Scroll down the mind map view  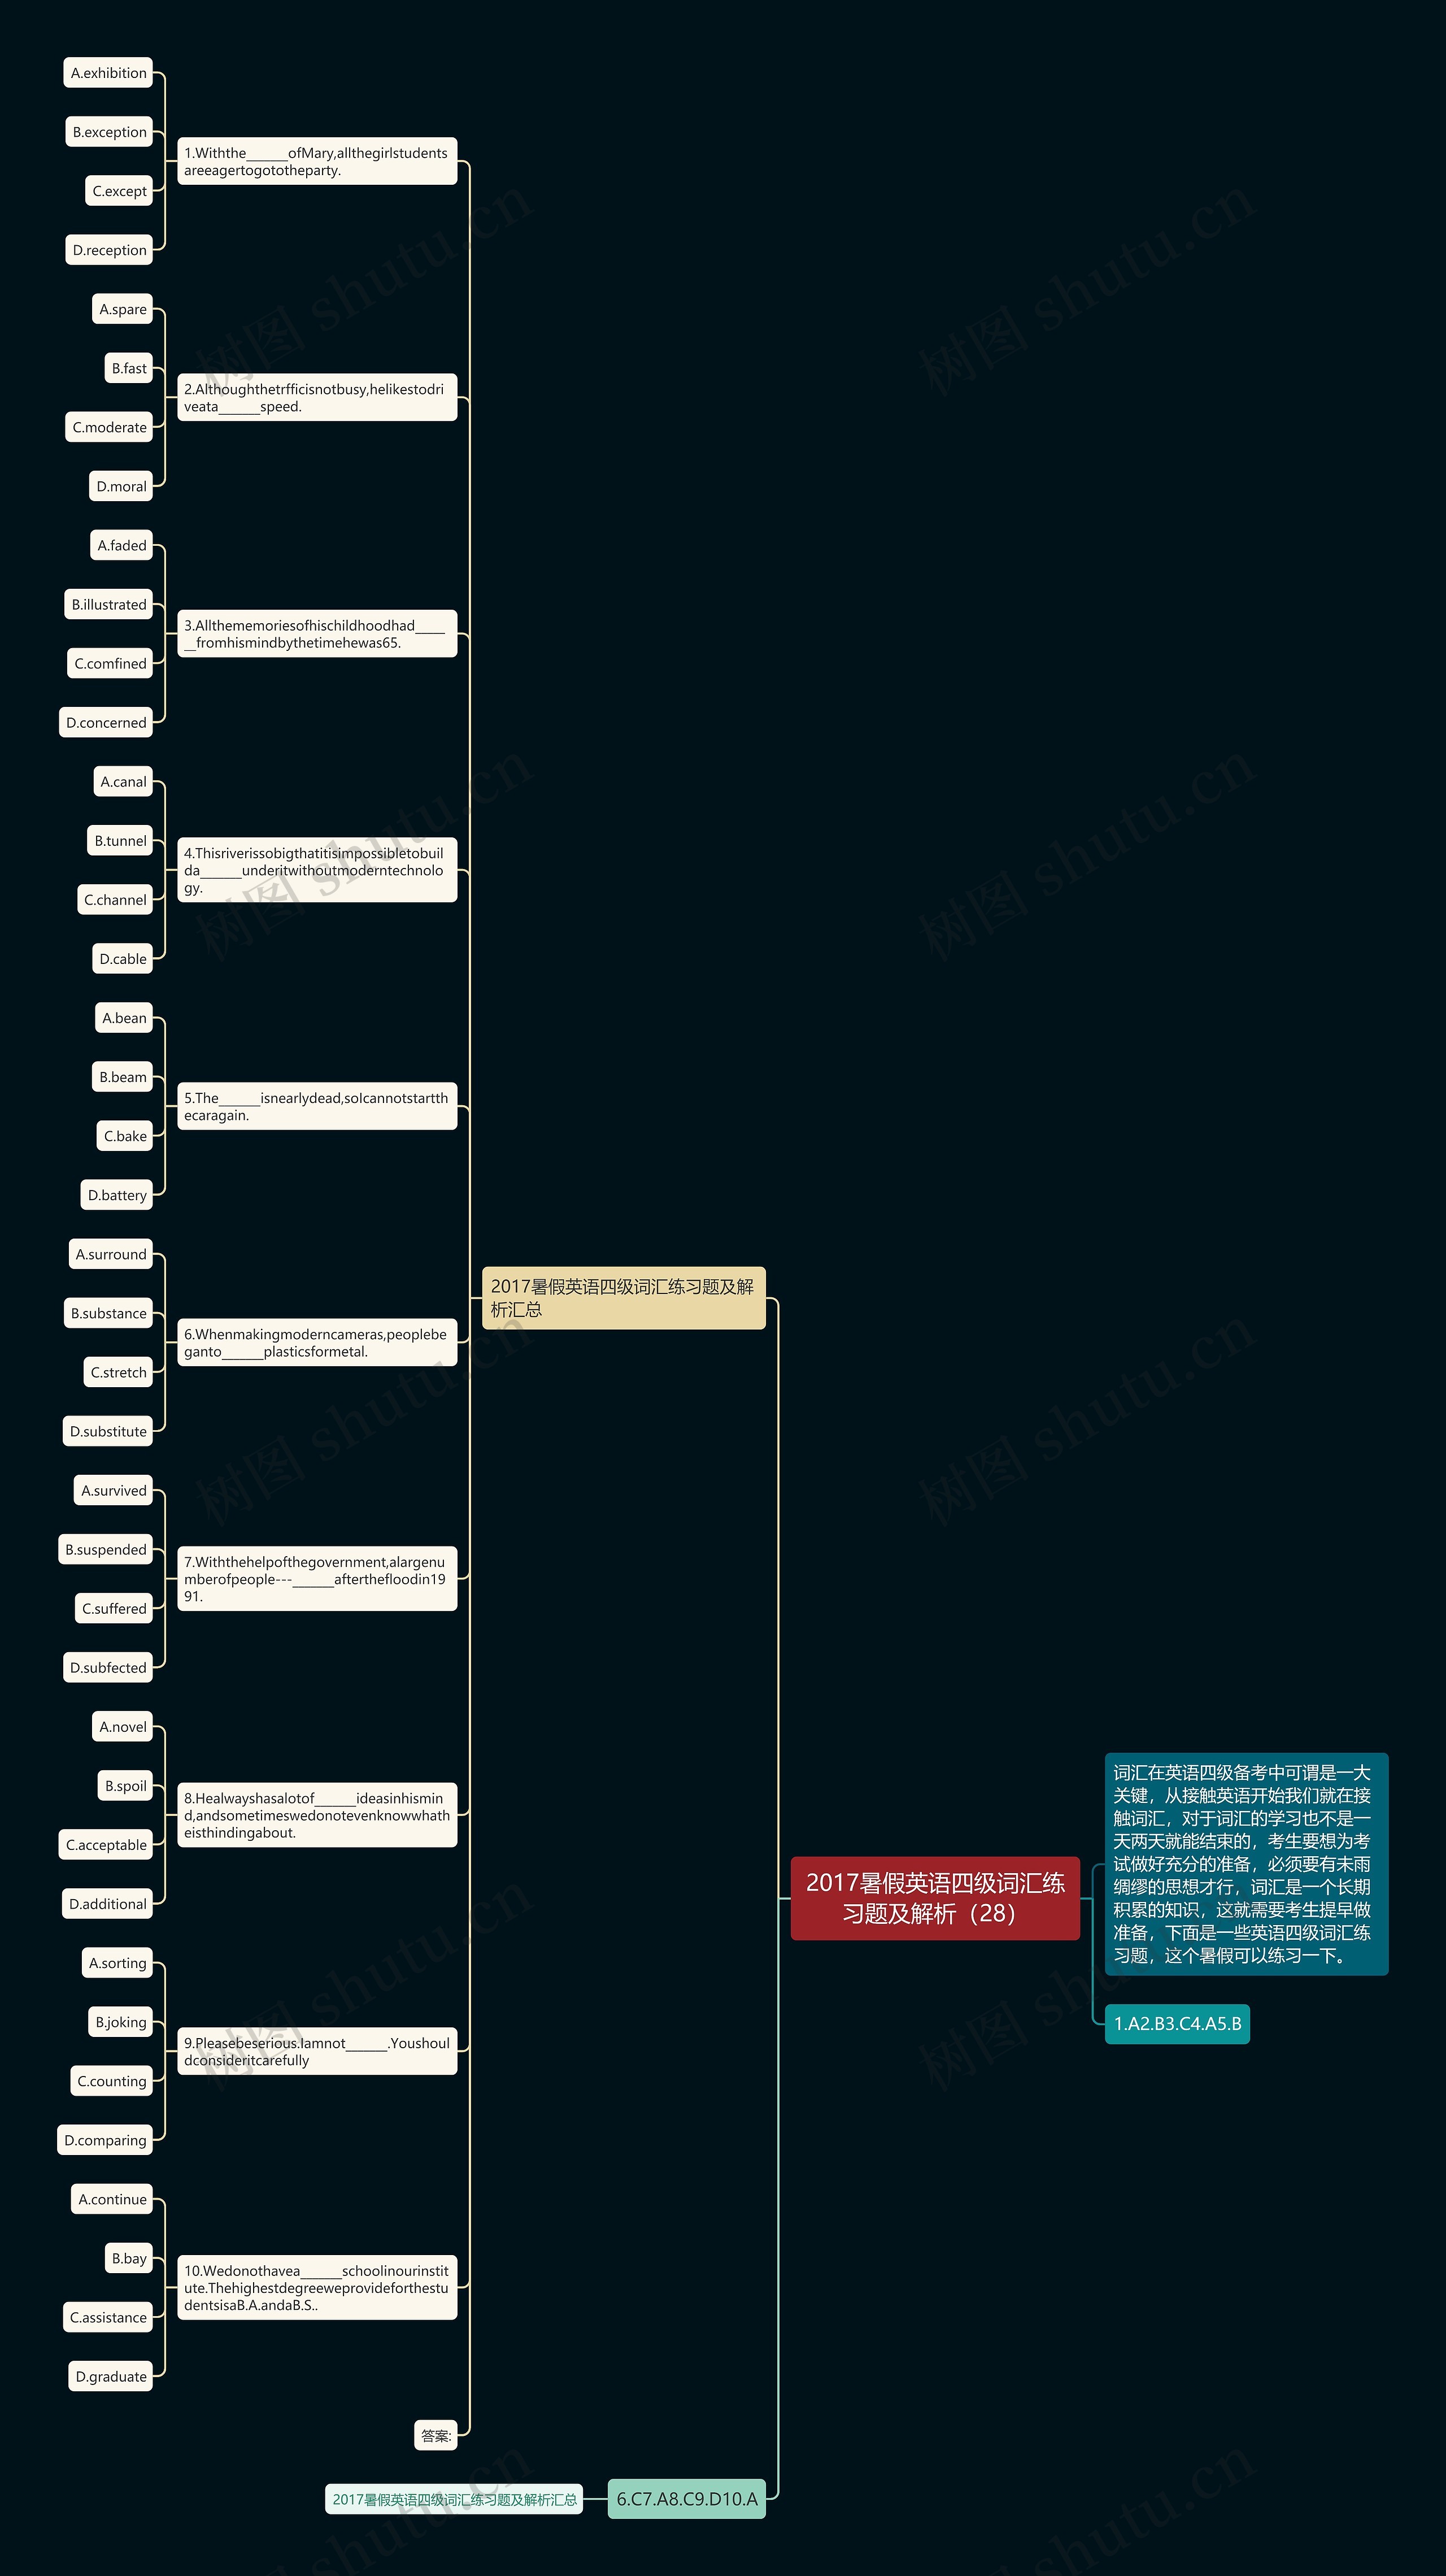[x=723, y=1288]
